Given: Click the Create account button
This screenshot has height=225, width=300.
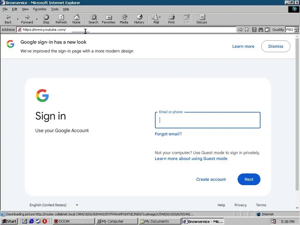Looking at the screenshot, I should tap(211, 179).
